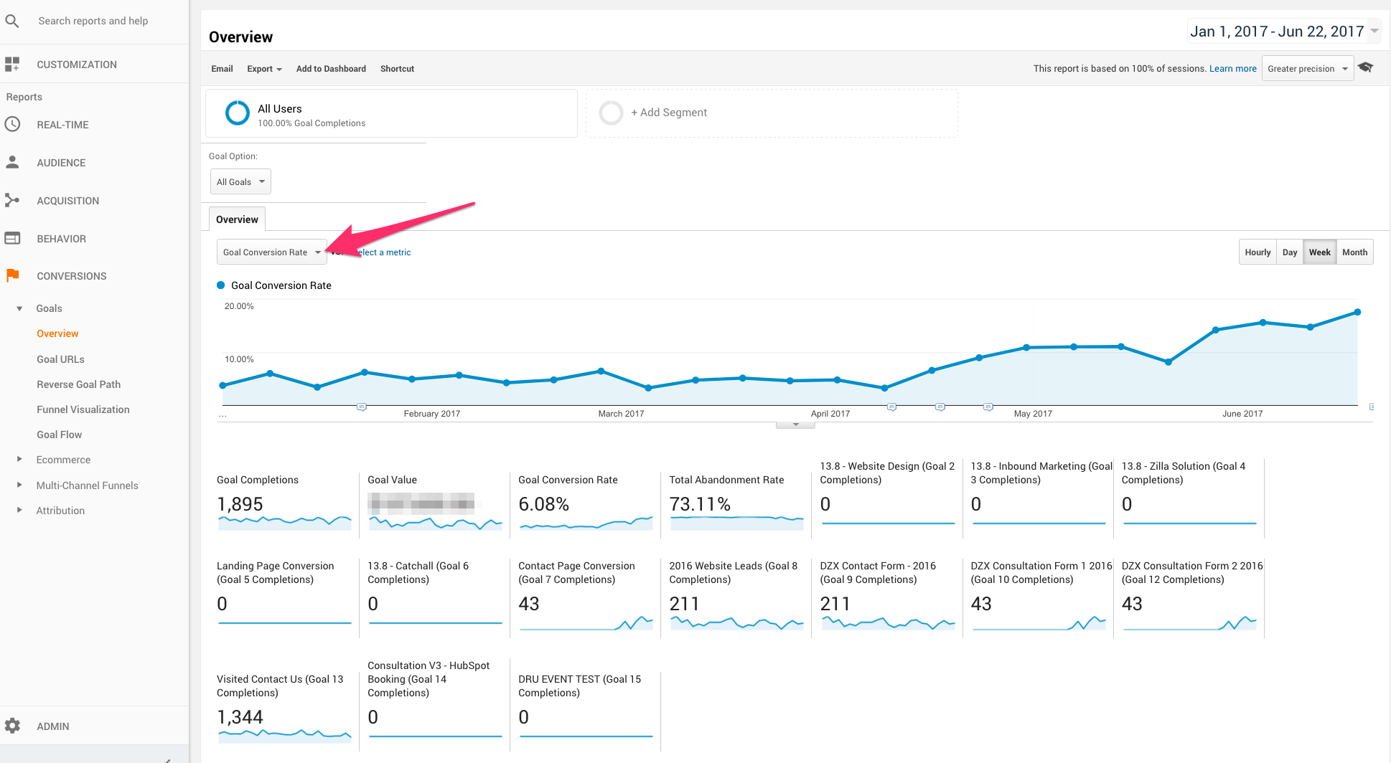The height and width of the screenshot is (763, 1391).
Task: Open the Admin gear icon
Action: [13, 726]
